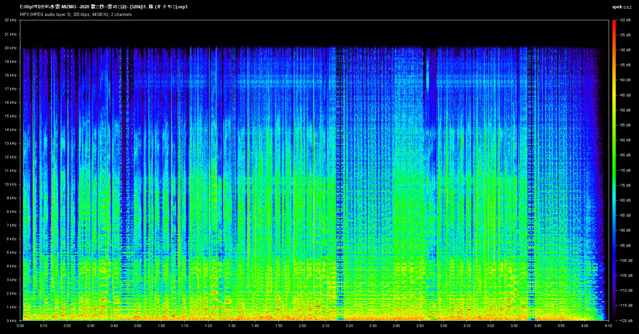Image resolution: width=639 pixels, height=334 pixels.
Task: Click the 2:30 time axis label
Action: [x=373, y=326]
